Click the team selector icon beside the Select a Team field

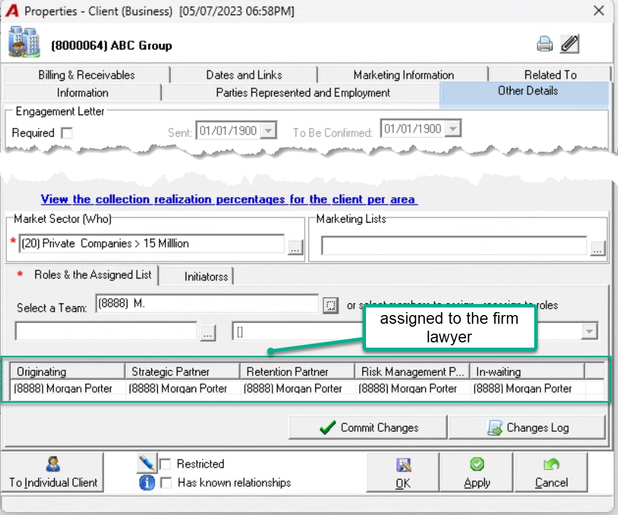click(x=331, y=305)
